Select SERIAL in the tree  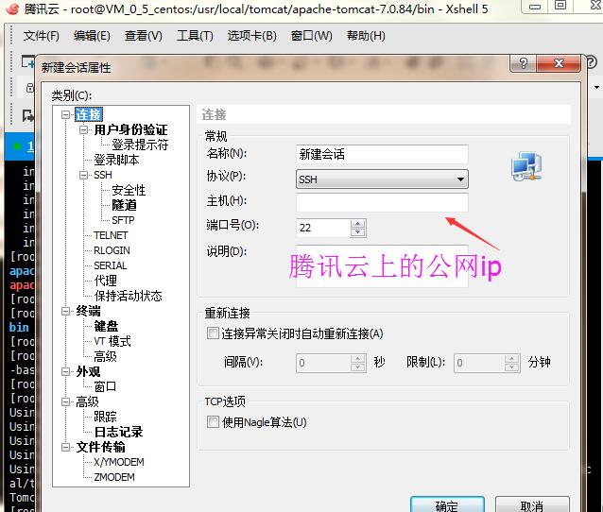pos(111,265)
